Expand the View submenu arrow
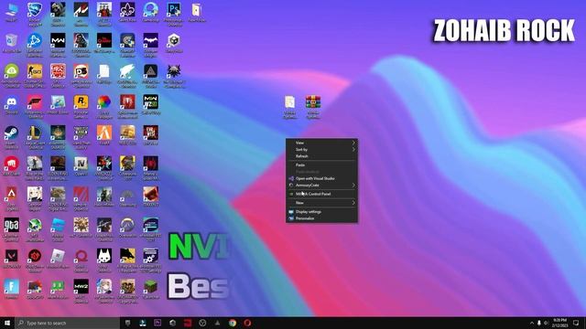The width and height of the screenshot is (586, 329). 353,143
